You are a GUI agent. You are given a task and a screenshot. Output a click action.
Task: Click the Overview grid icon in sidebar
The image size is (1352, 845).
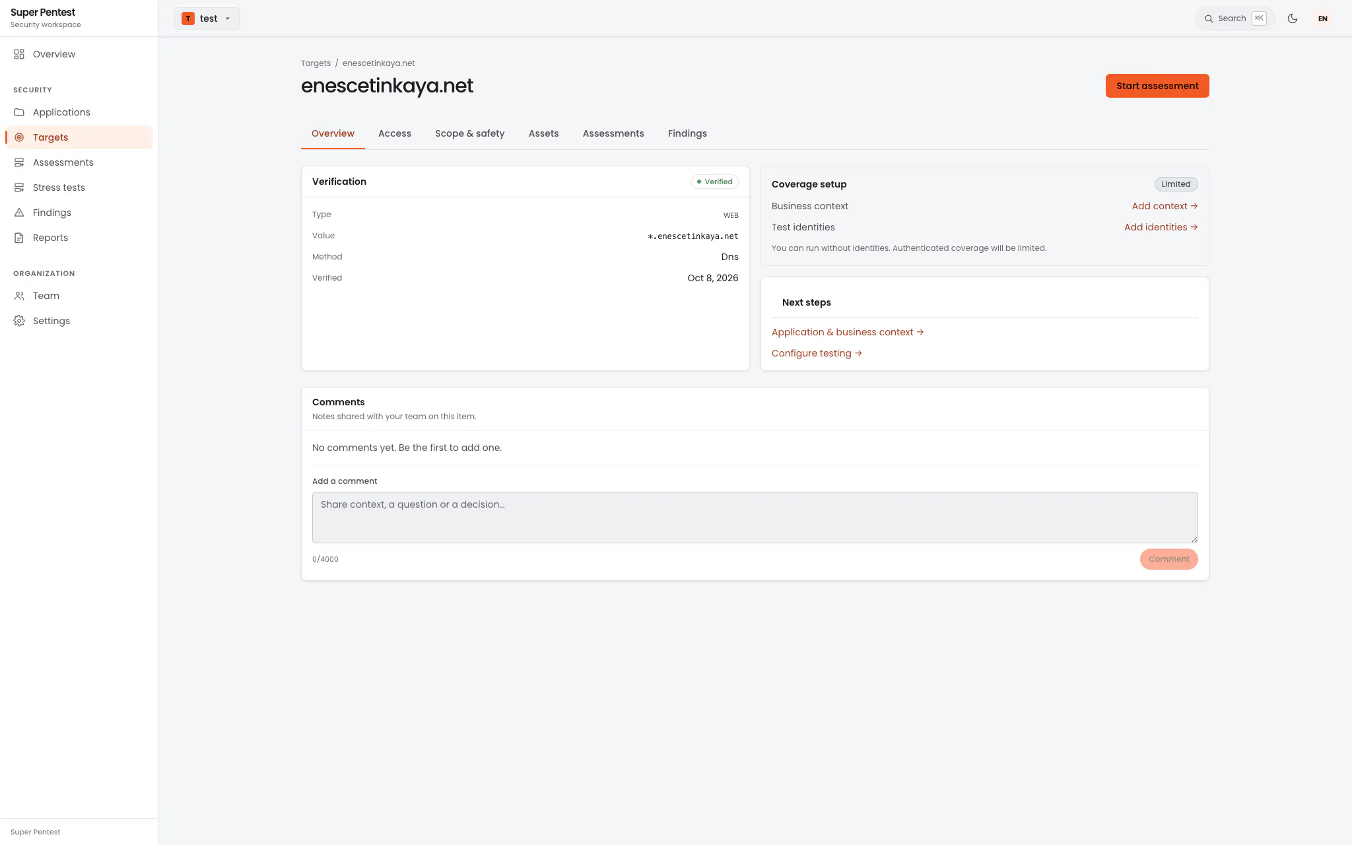tap(19, 54)
